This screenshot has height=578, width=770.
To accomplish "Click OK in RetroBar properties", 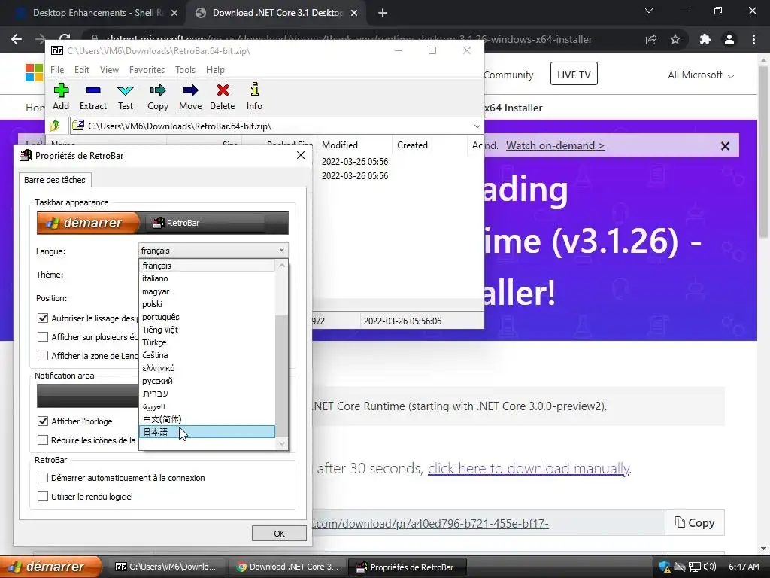I will coord(279,534).
